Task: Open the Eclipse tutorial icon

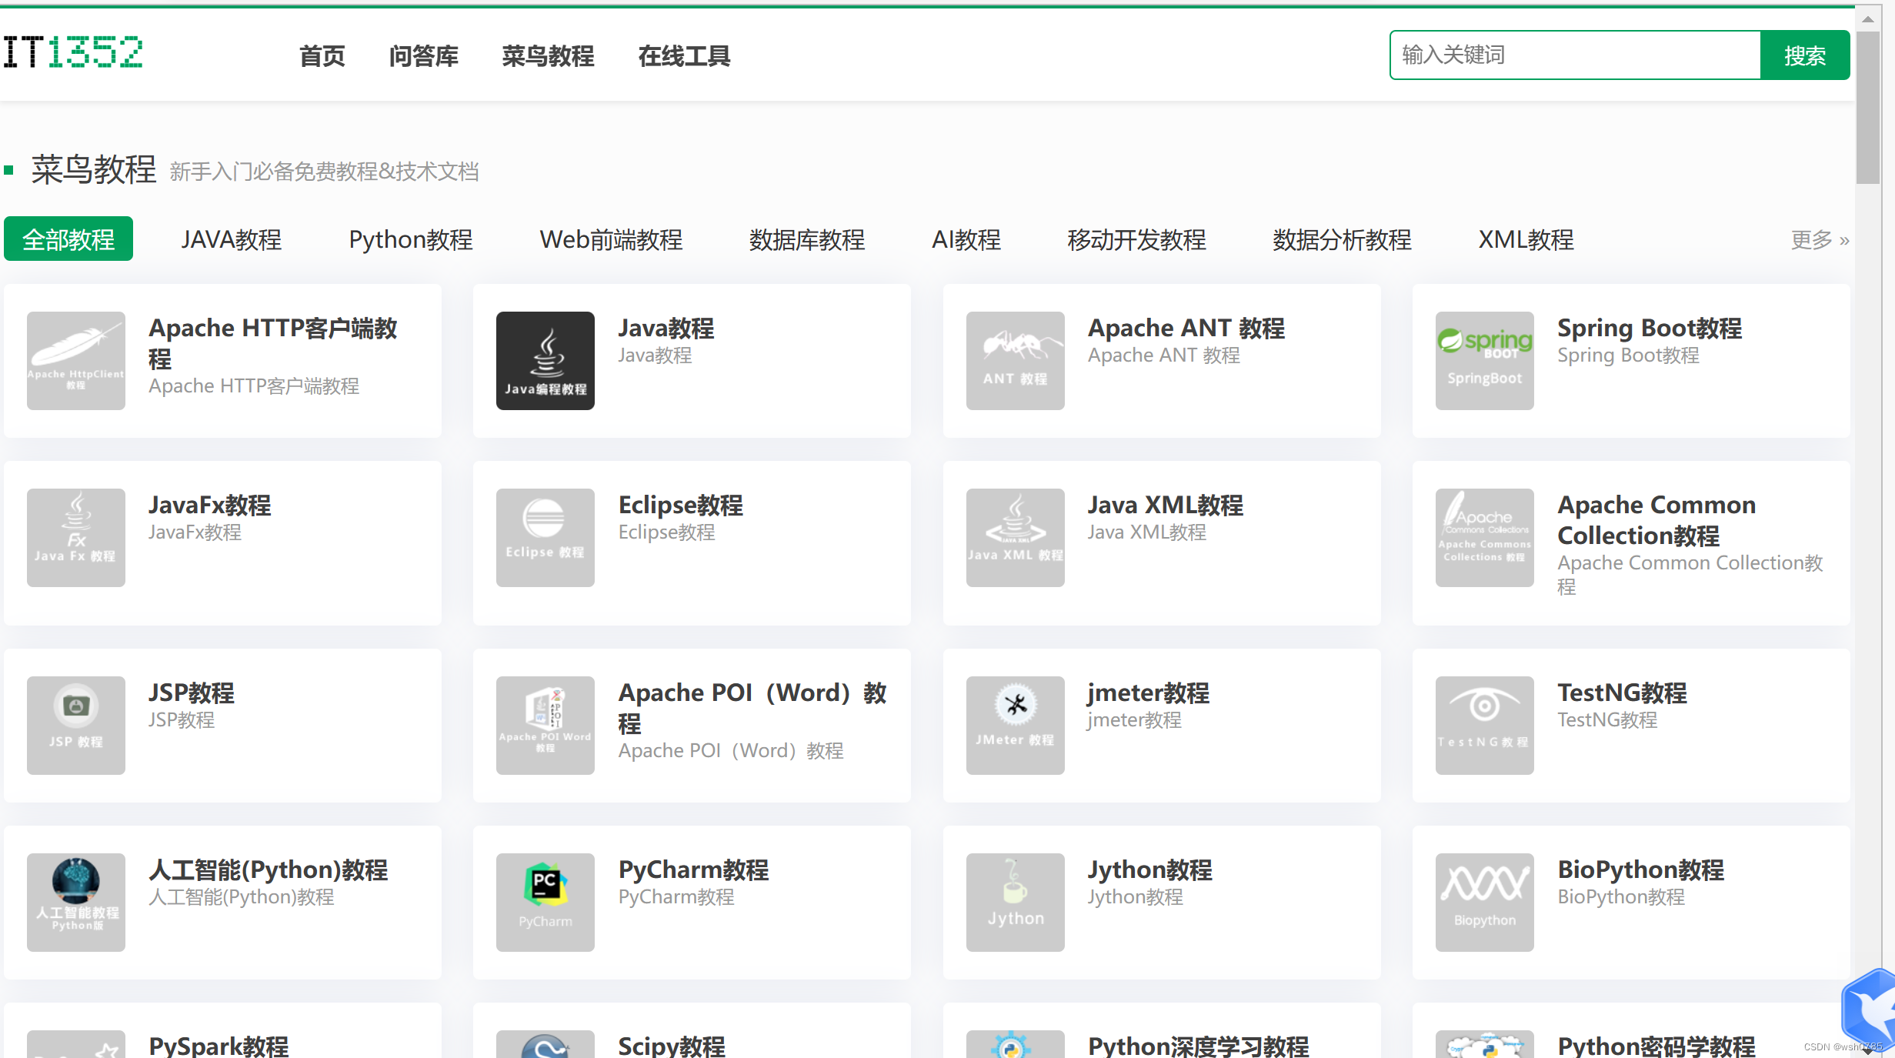Action: point(545,537)
